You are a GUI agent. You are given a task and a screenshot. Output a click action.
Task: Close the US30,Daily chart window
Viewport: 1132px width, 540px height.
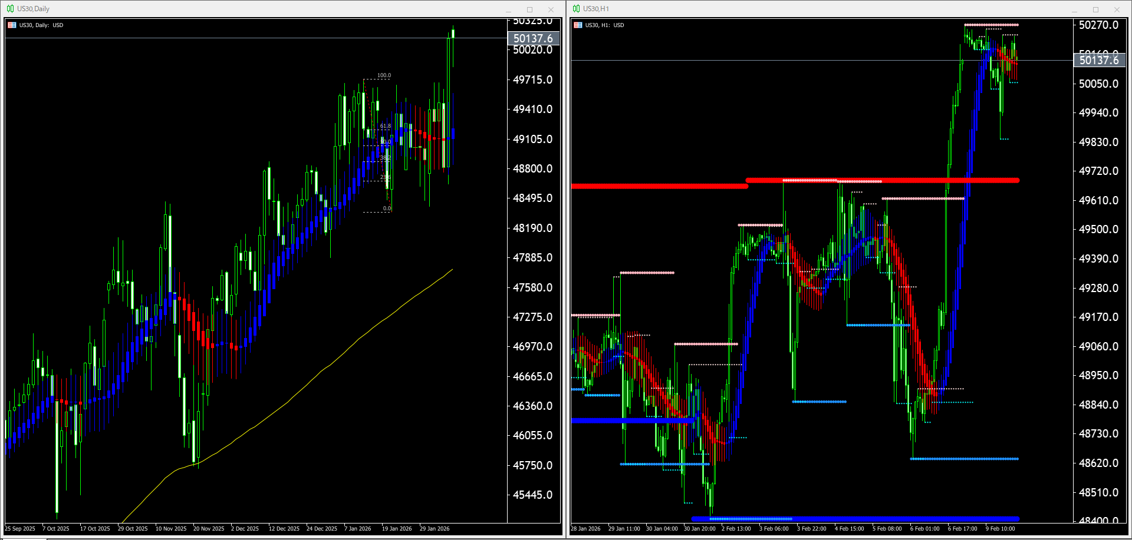click(x=551, y=9)
